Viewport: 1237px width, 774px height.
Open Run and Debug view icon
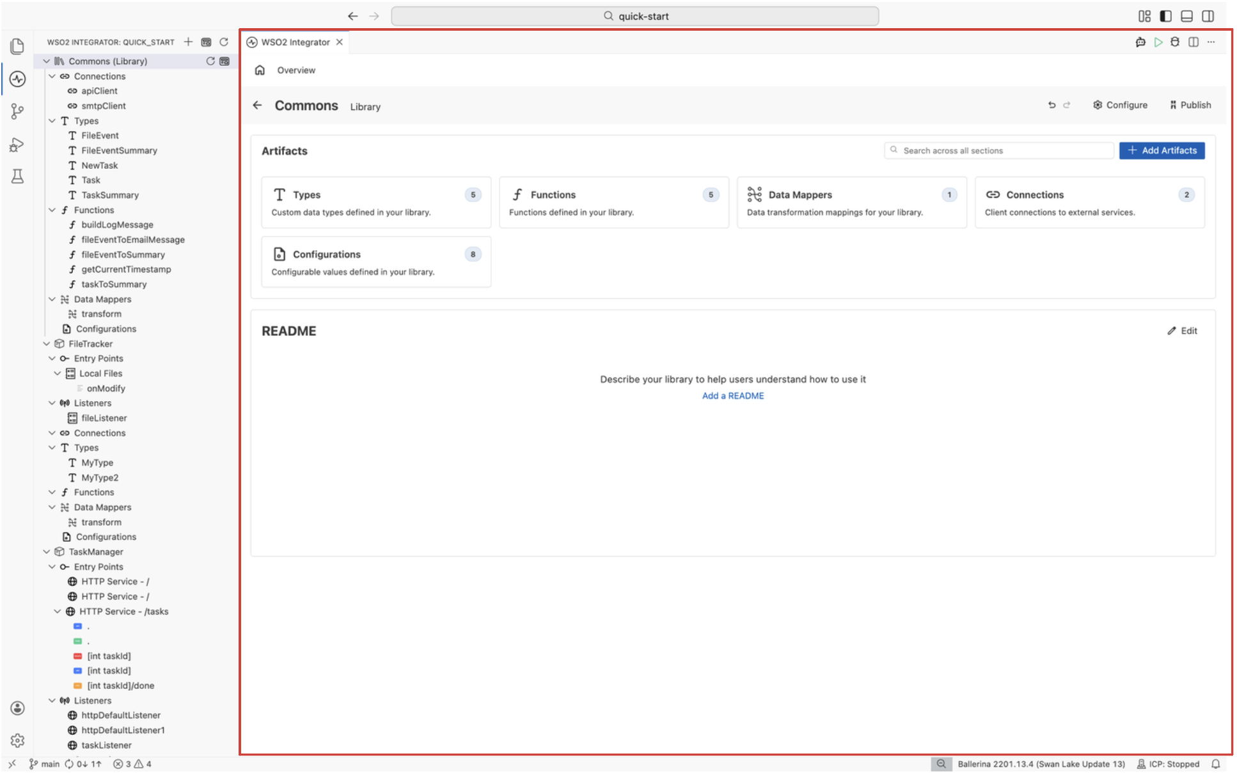click(x=17, y=145)
